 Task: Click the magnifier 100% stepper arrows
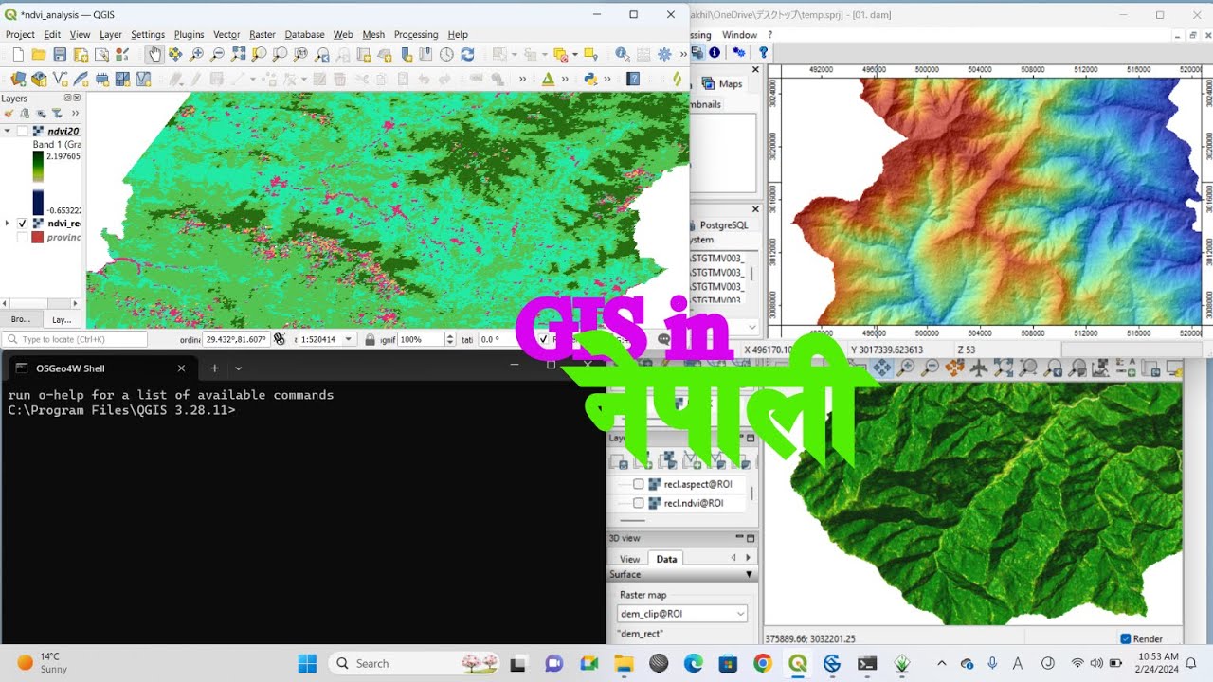pyautogui.click(x=449, y=339)
